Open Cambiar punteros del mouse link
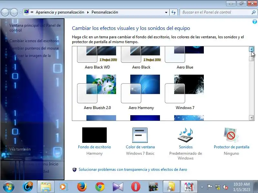 pyautogui.click(x=34, y=48)
